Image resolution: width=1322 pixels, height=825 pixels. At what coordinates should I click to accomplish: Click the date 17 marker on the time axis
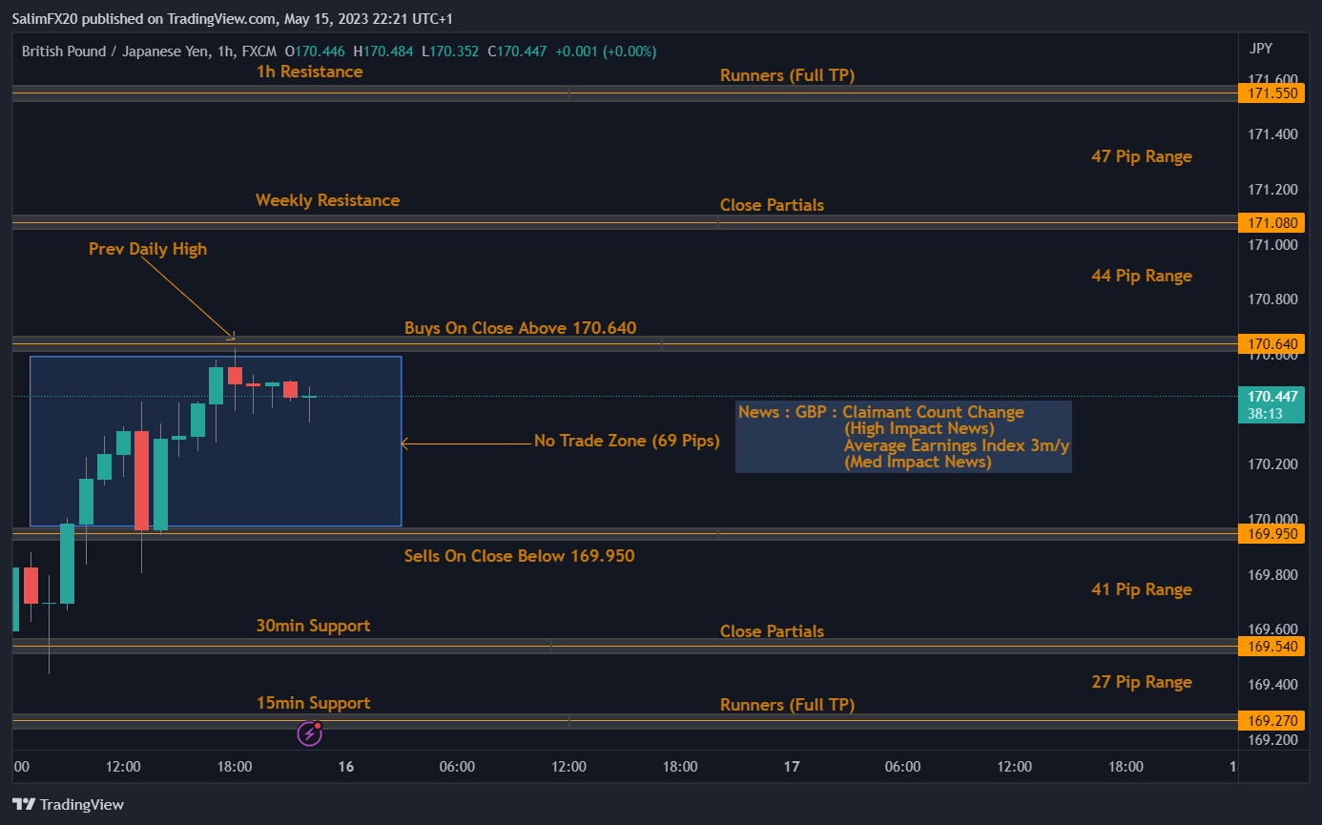coord(791,767)
